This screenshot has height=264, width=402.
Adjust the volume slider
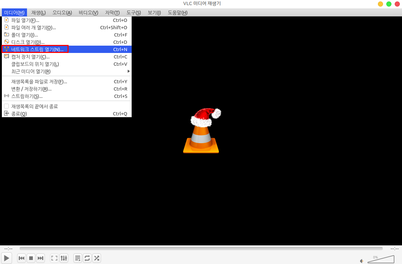(380, 259)
